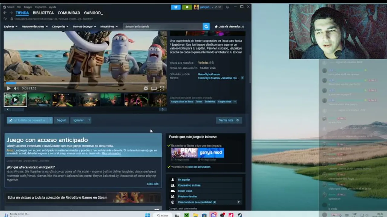This screenshot has height=217, width=387.
Task: Open the Ignorar dropdown arrow
Action: point(89,120)
